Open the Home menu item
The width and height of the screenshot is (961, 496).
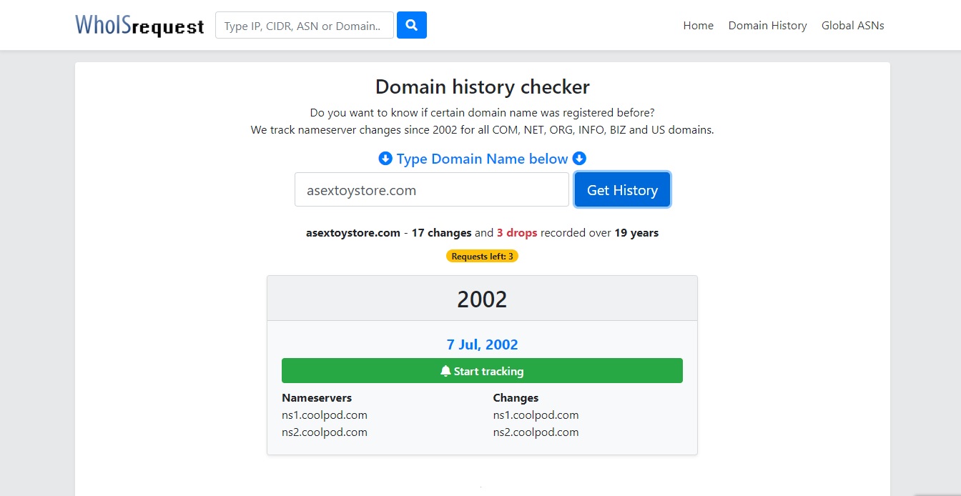tap(698, 26)
